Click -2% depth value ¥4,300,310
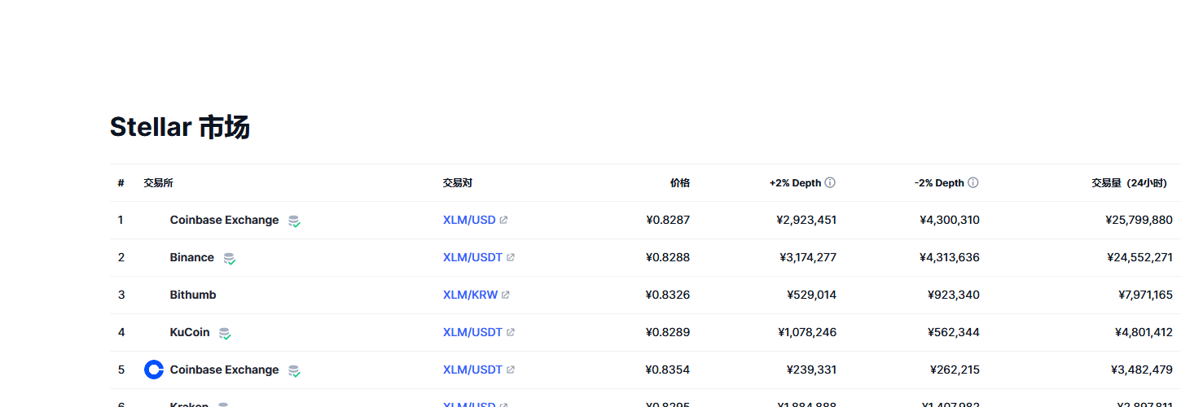 coord(950,221)
